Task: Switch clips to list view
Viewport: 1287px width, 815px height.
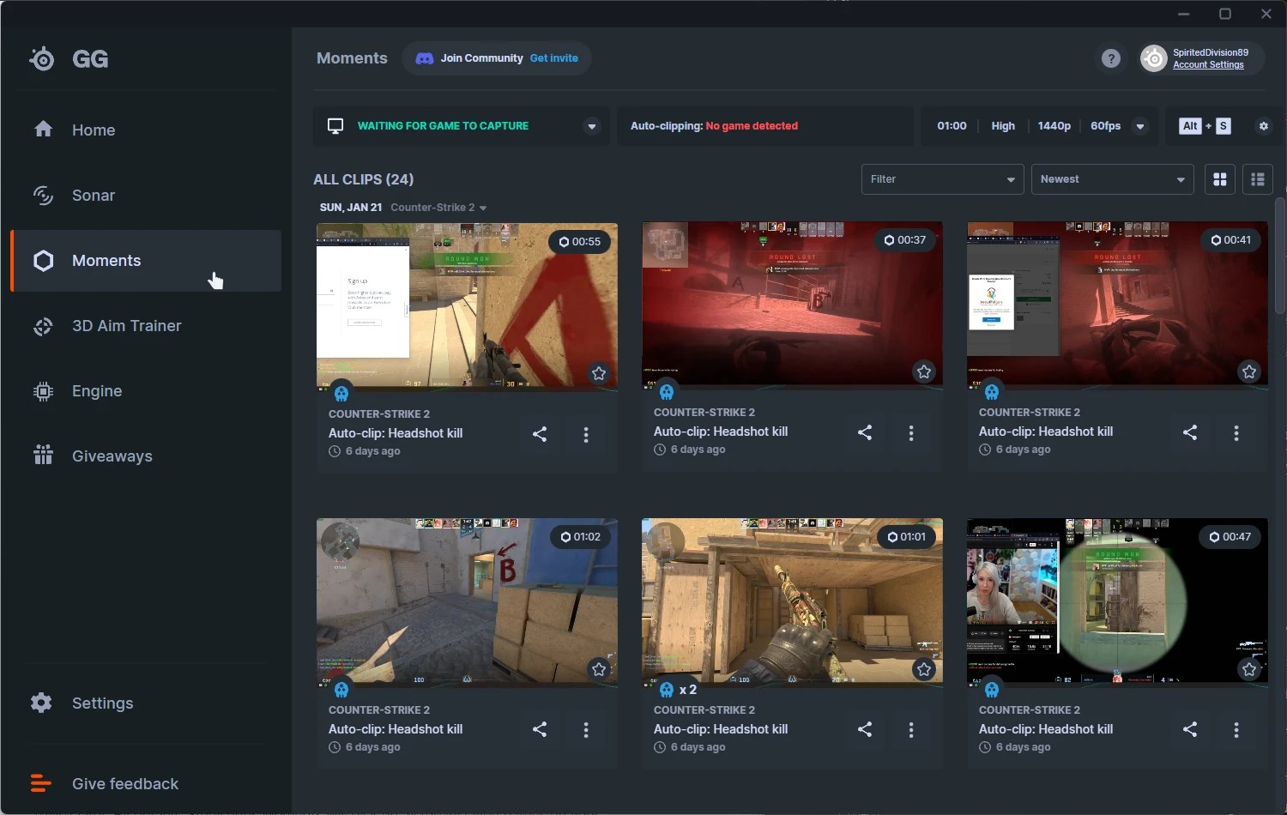Action: [1258, 179]
